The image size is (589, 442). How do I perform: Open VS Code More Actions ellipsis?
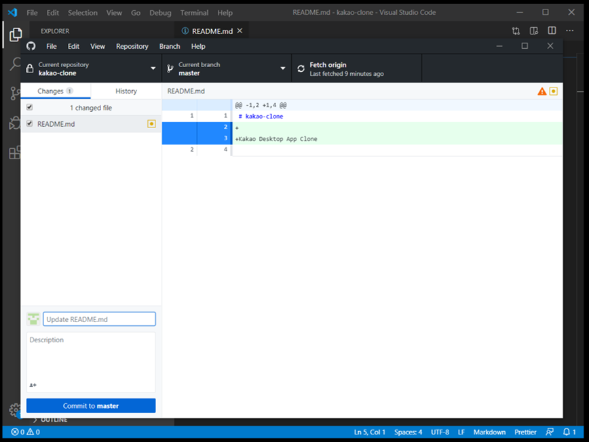(570, 31)
